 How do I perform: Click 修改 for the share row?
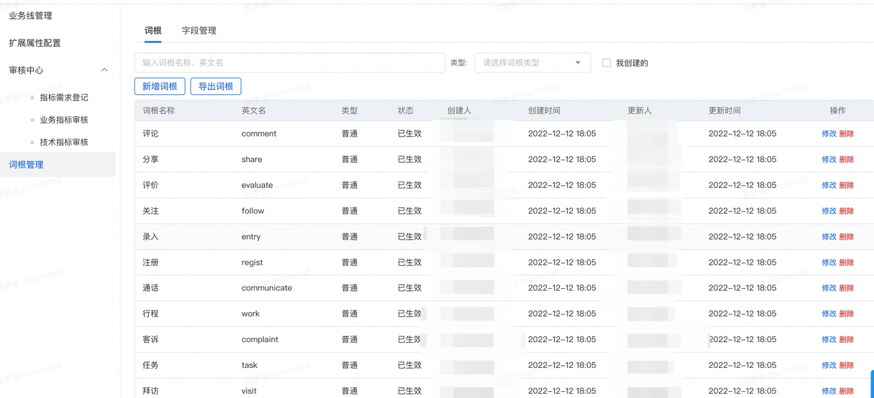coord(829,160)
